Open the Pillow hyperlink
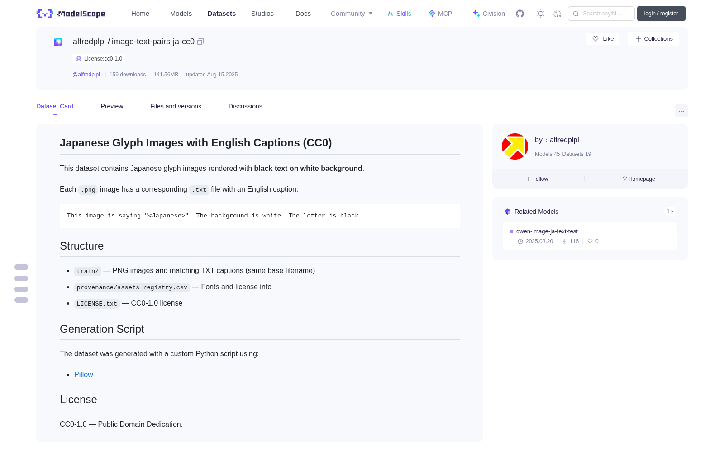The width and height of the screenshot is (724, 452). (x=84, y=375)
